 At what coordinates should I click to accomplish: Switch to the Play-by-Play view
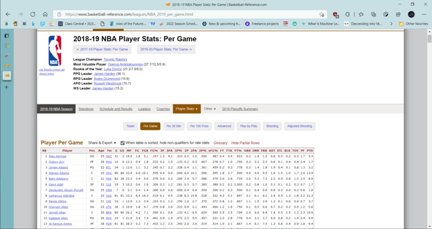[249, 126]
